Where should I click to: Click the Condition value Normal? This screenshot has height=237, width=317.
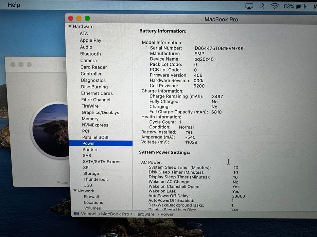tap(186, 127)
